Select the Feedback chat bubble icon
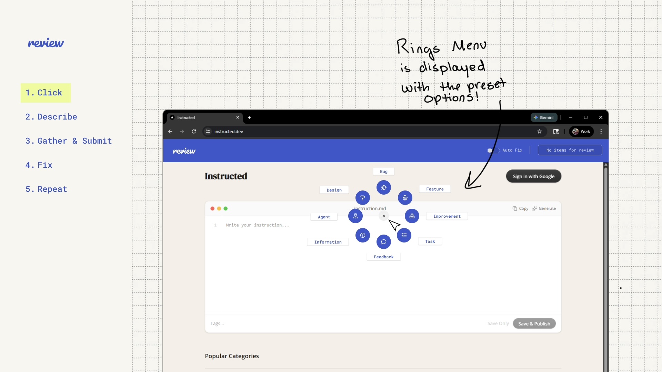This screenshot has width=662, height=372. (384, 242)
